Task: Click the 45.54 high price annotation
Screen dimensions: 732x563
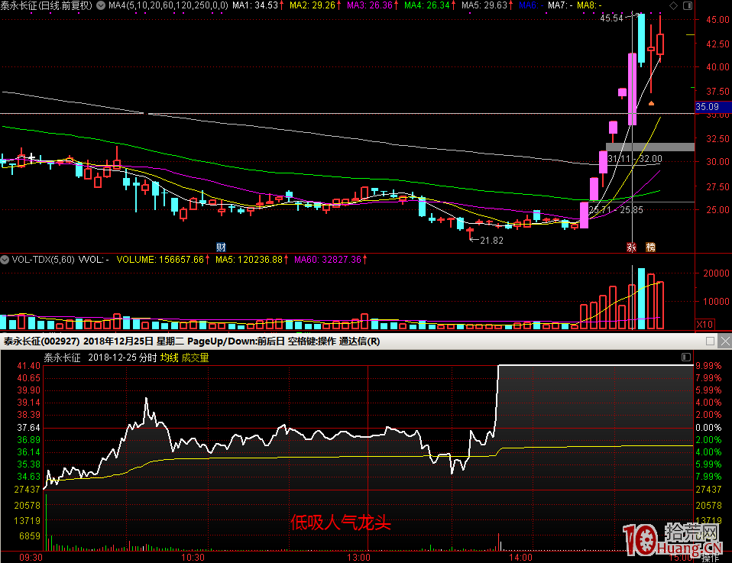Action: pos(611,18)
